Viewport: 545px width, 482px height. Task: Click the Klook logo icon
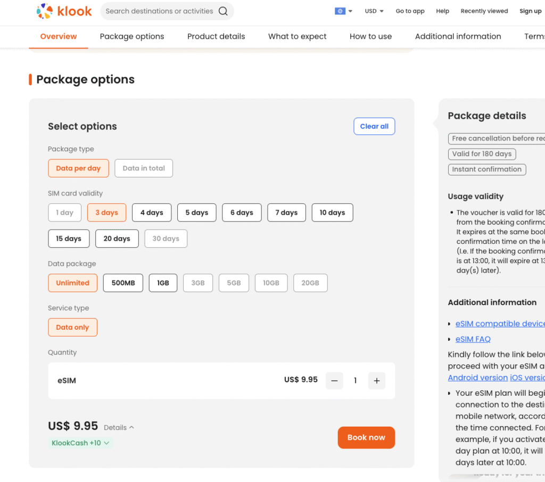[x=45, y=11]
